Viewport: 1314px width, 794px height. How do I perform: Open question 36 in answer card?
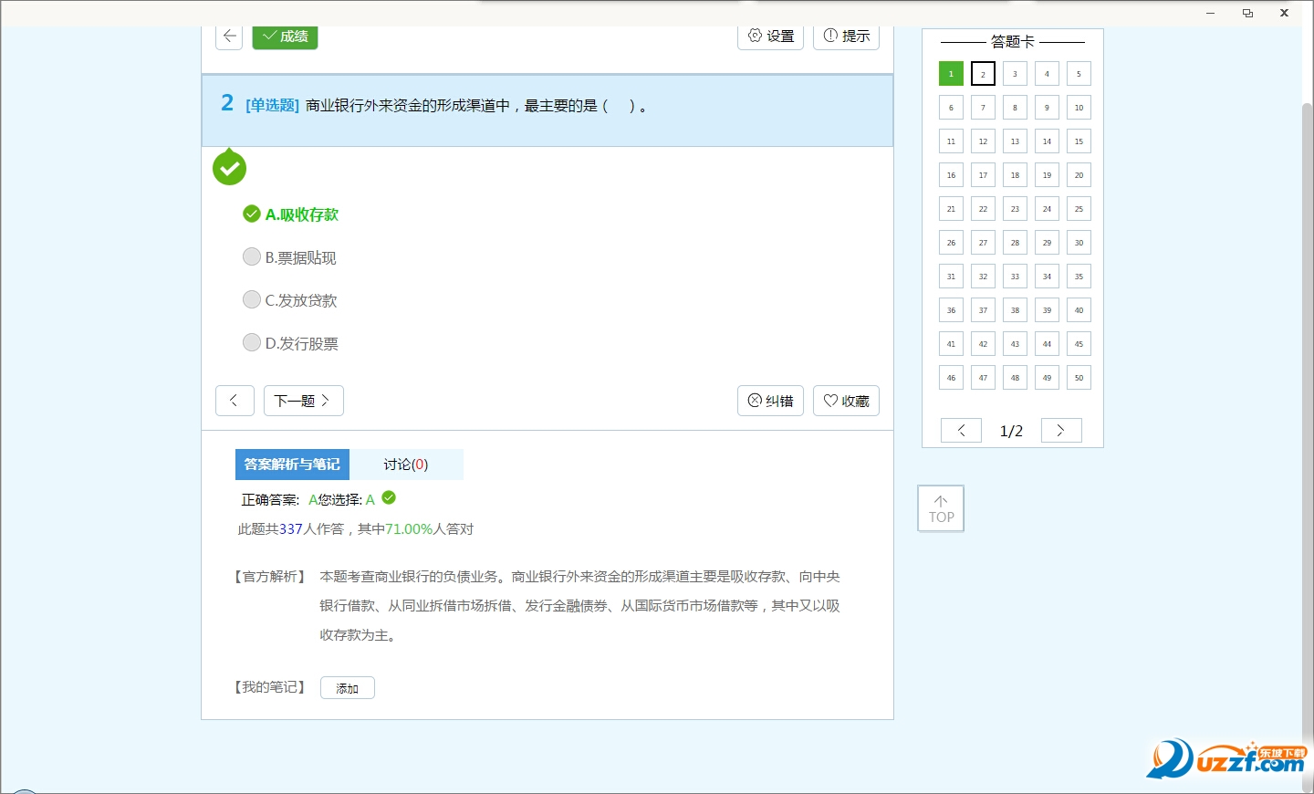click(x=951, y=310)
